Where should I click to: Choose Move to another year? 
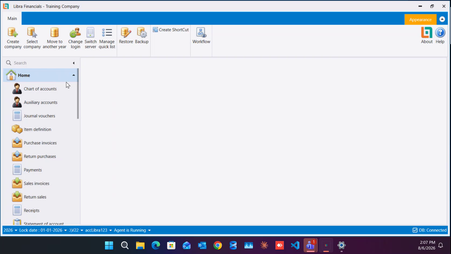(54, 38)
